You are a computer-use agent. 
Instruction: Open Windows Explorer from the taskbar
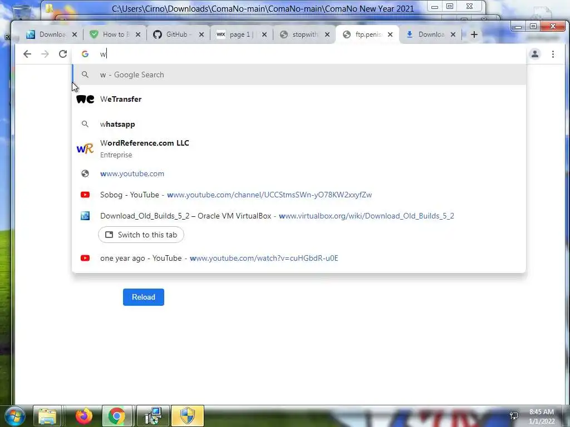pyautogui.click(x=47, y=416)
